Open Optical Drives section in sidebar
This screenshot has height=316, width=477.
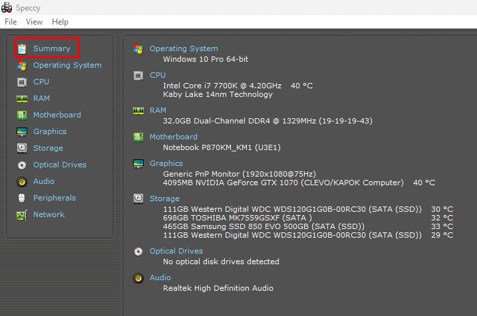click(x=60, y=165)
